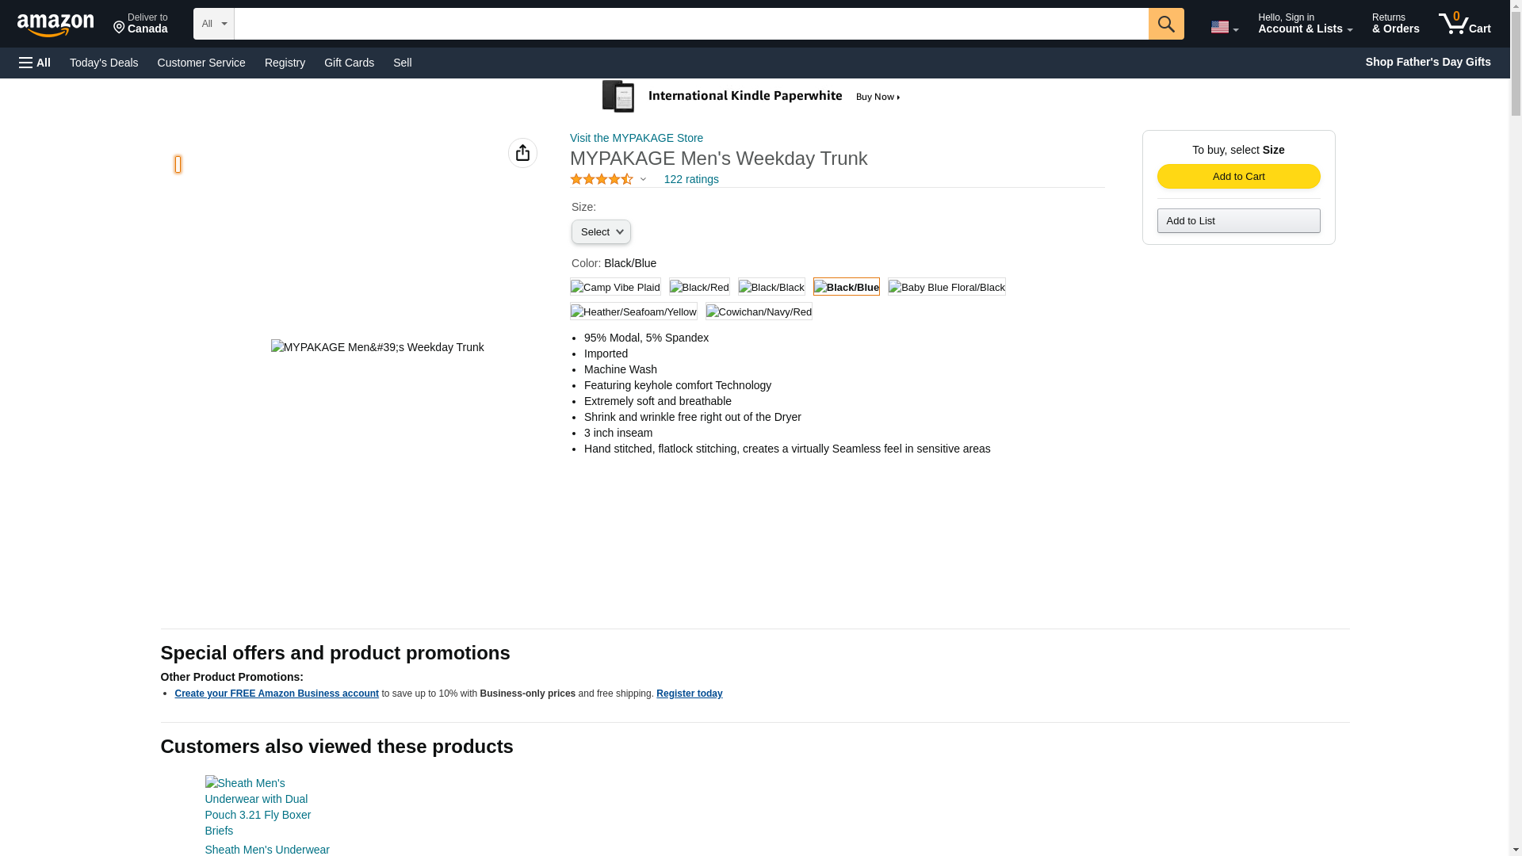Visit the MYPAKAGE Store link

coord(636,138)
